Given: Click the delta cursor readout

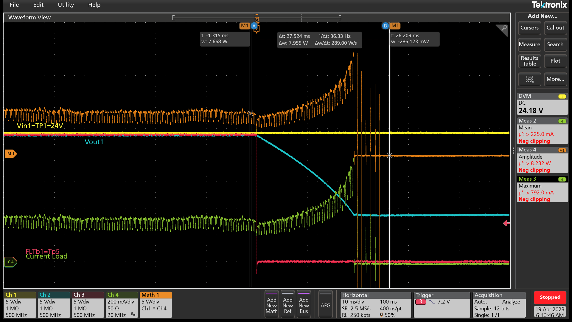Looking at the screenshot, I should [319, 40].
